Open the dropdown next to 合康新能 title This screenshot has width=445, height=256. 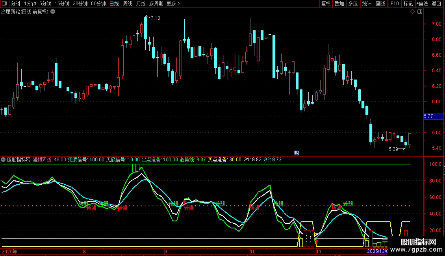53,12
